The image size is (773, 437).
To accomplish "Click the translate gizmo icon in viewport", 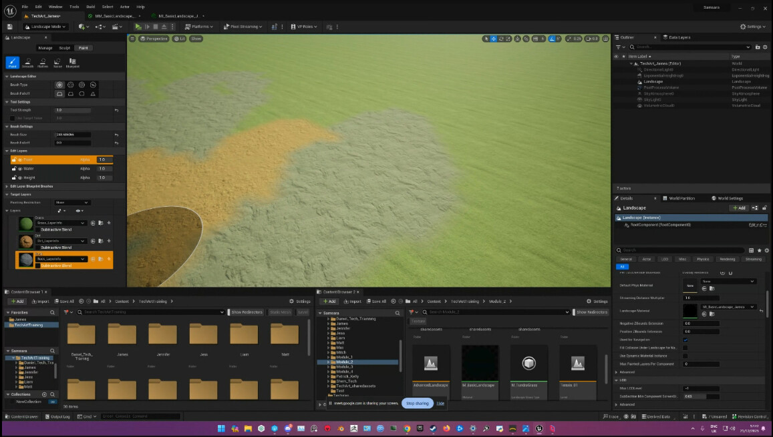I will [494, 39].
